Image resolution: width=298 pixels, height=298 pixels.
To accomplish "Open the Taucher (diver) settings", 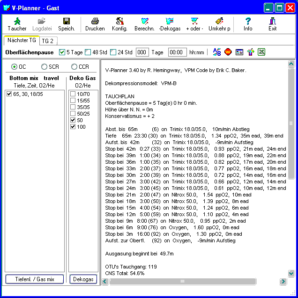I will point(17,24).
